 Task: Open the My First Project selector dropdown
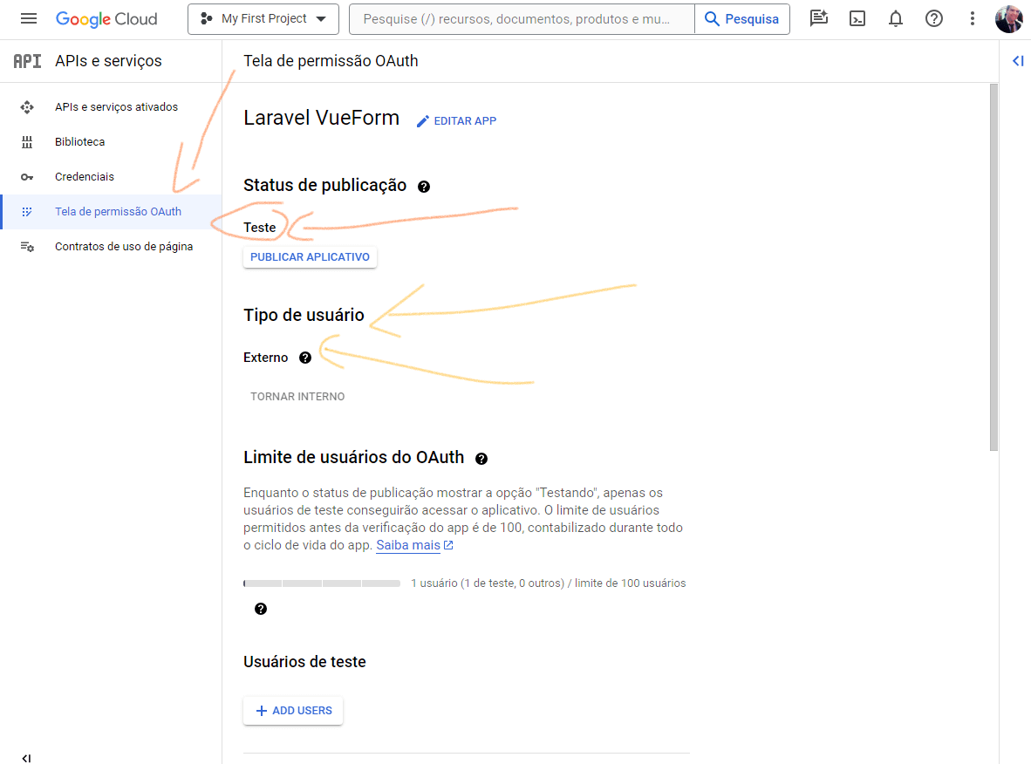coord(263,18)
